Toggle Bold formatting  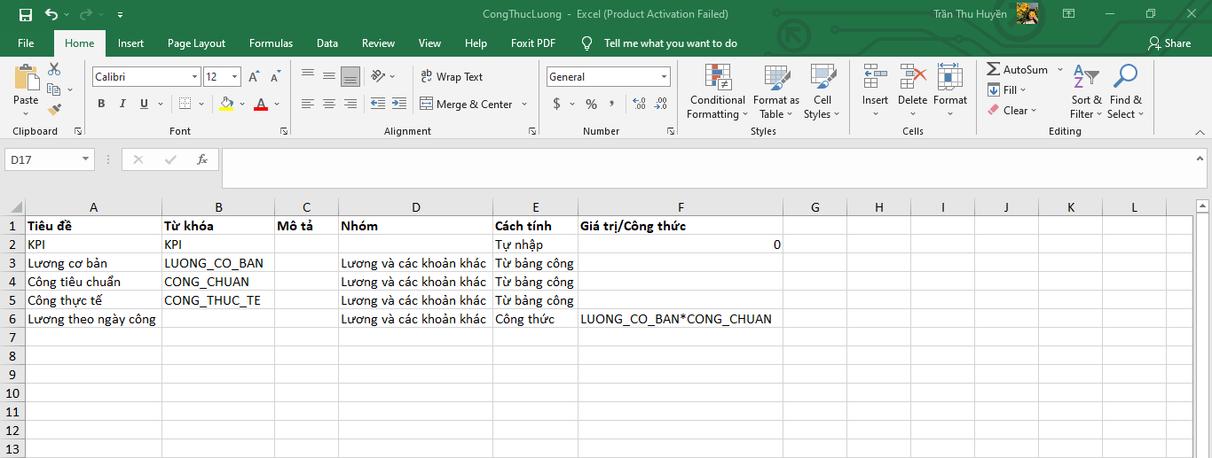coord(101,104)
